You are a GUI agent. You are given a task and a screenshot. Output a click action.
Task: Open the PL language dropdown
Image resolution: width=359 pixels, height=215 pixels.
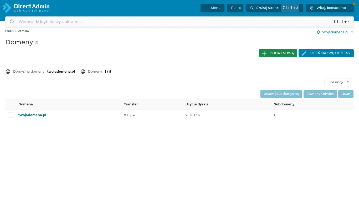click(x=235, y=8)
